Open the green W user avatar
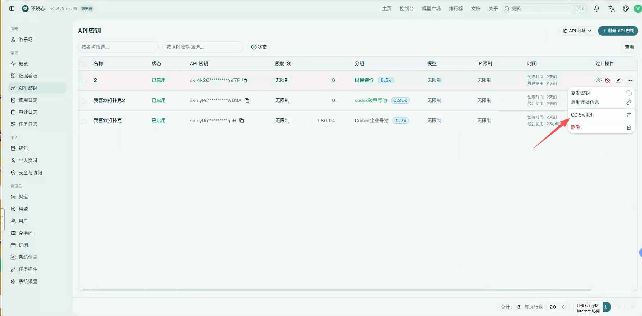Image resolution: width=642 pixels, height=316 pixels. pos(638,9)
